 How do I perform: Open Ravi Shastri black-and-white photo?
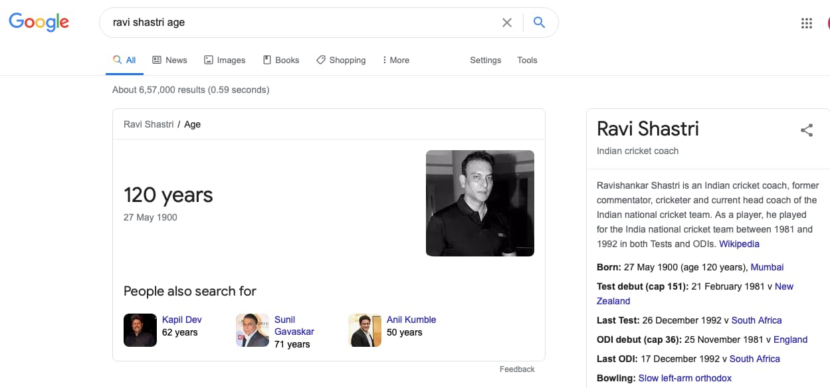point(480,203)
